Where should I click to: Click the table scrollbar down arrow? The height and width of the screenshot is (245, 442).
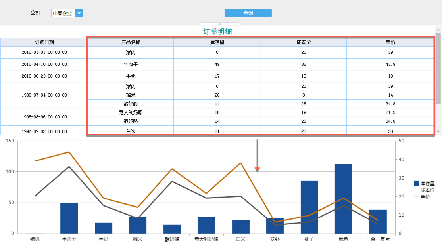(x=438, y=131)
